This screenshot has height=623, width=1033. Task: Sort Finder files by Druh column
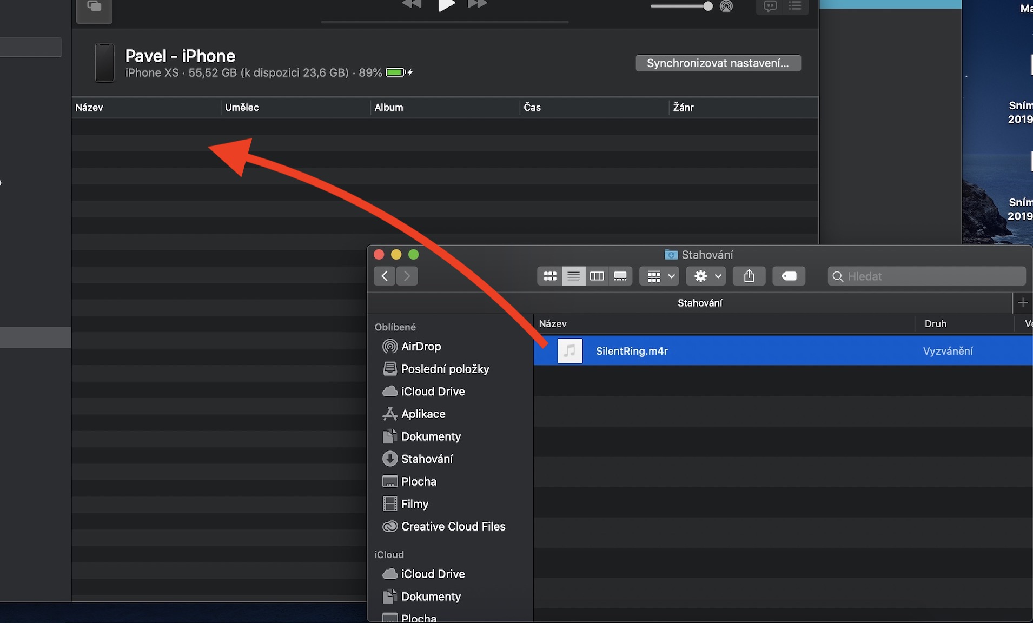point(964,323)
